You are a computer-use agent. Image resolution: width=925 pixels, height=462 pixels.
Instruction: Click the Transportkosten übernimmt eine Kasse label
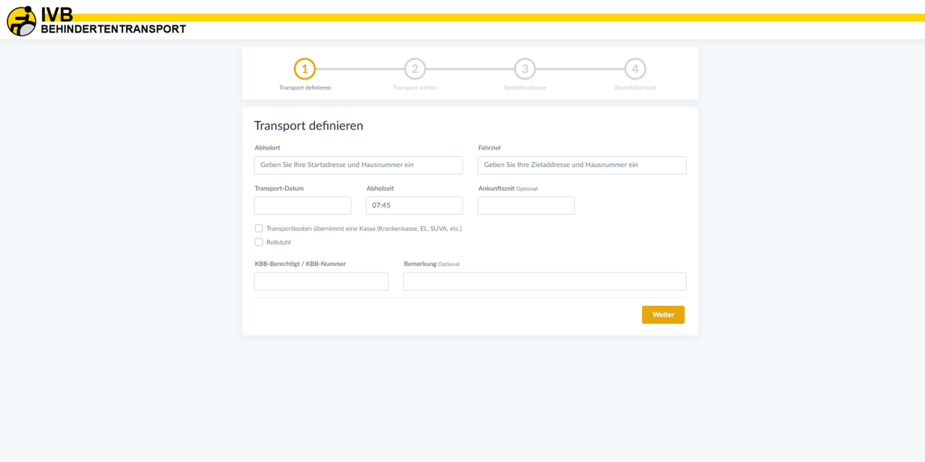coord(364,228)
